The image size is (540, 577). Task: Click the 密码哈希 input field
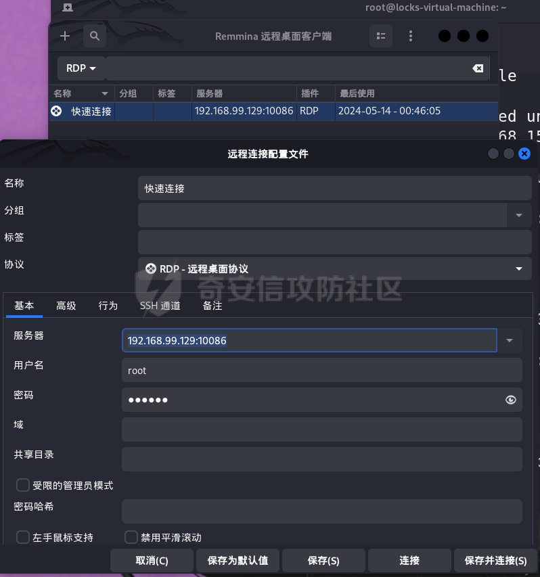click(x=322, y=511)
